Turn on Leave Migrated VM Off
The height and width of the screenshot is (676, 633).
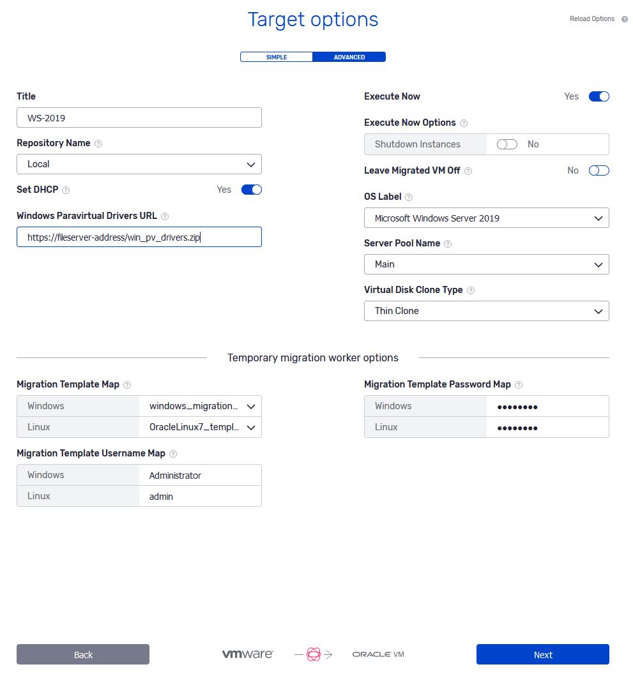599,170
